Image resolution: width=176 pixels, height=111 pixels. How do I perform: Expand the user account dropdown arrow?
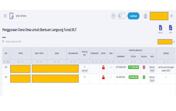(171, 16)
